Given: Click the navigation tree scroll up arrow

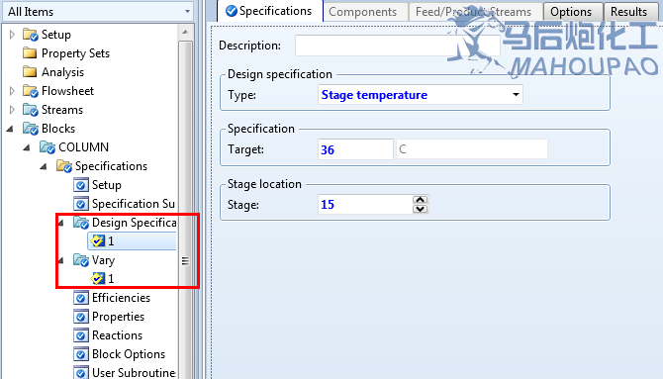Looking at the screenshot, I should click(185, 32).
